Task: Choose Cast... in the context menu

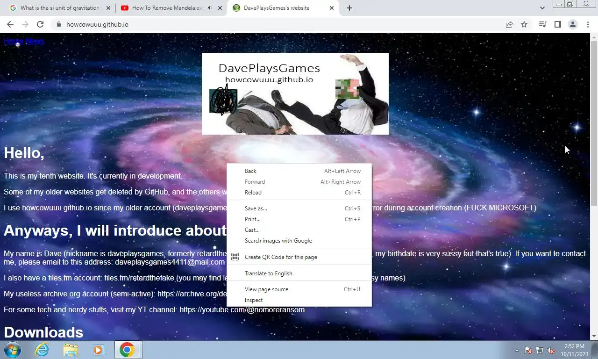Action: pyautogui.click(x=299, y=230)
